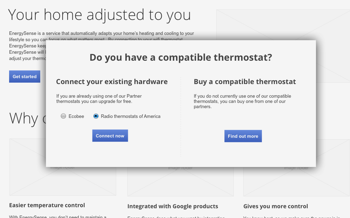
Task: Click the Integrated with Google products heading
Action: pyautogui.click(x=173, y=206)
